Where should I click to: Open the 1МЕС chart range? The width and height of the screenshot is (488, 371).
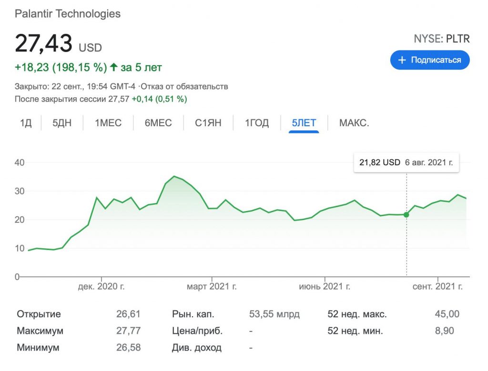point(108,123)
